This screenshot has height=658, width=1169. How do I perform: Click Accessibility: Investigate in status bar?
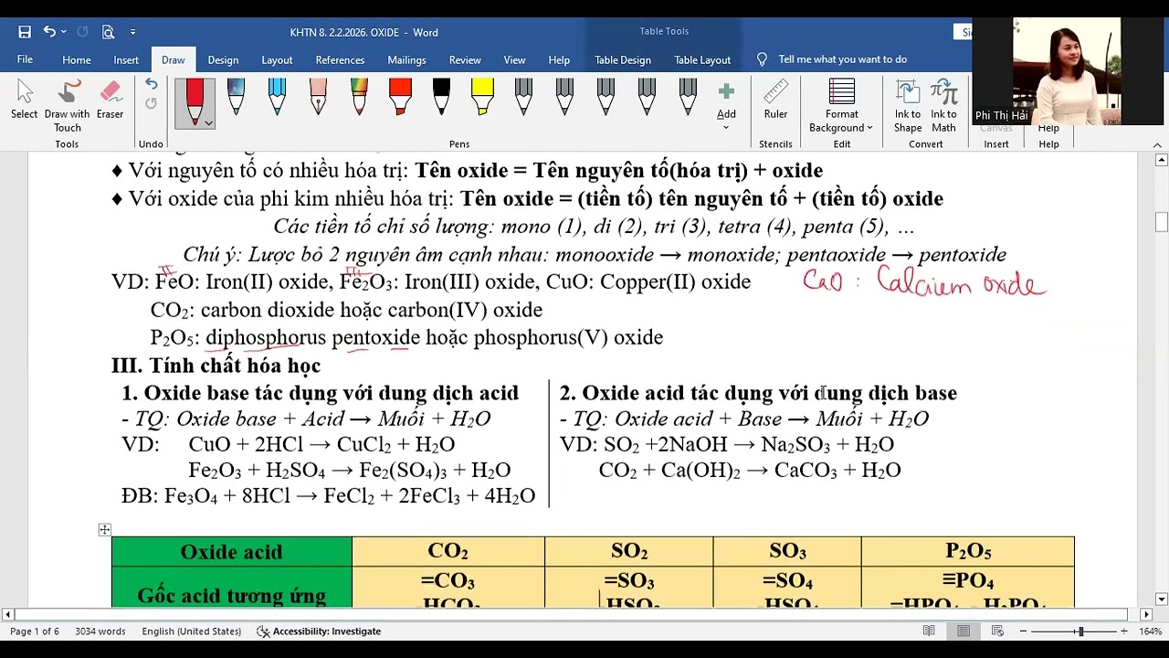pos(319,631)
